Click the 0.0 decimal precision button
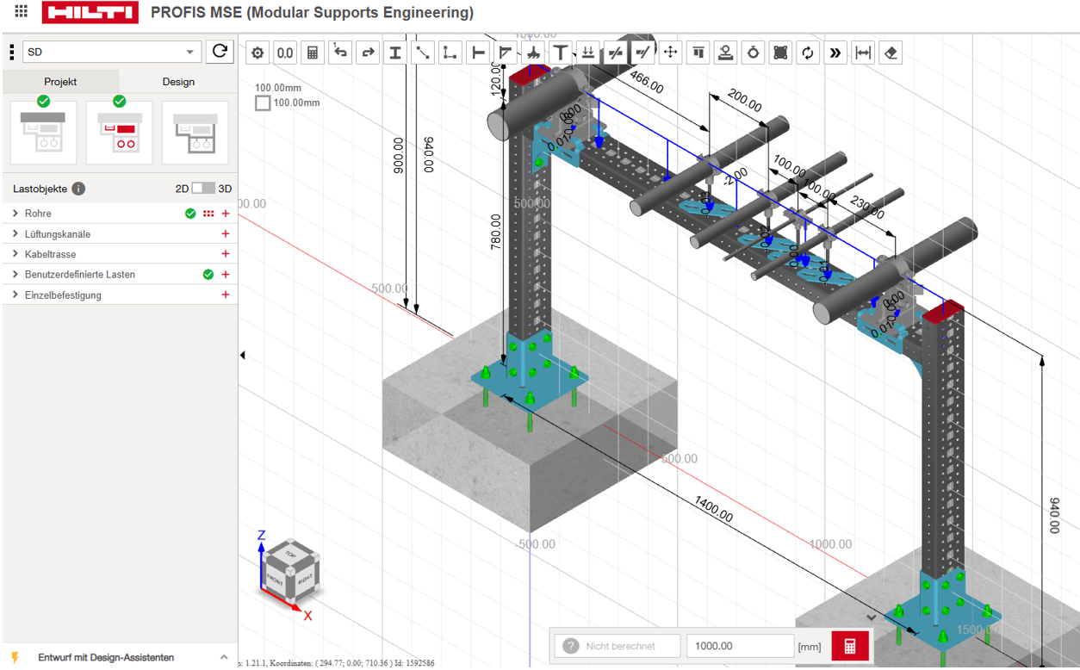The height and width of the screenshot is (670, 1080). pos(285,53)
